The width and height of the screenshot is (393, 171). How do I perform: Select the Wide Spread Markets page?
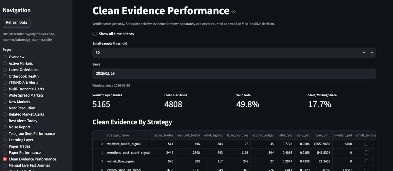coord(23,95)
